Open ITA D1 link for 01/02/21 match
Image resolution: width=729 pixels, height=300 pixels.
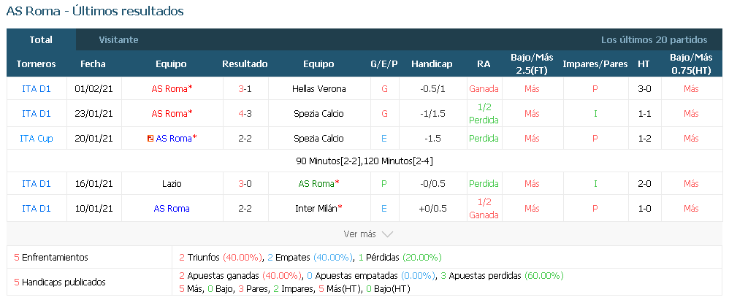[x=37, y=89]
